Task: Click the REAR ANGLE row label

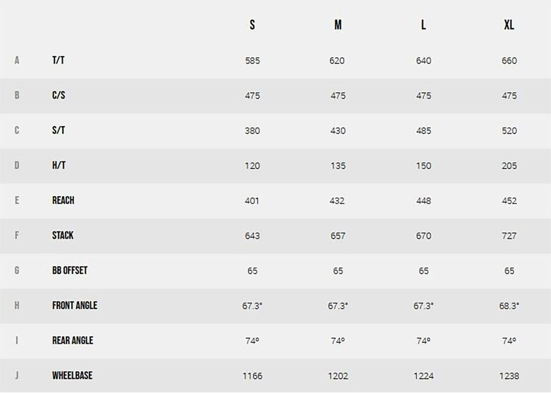Action: point(72,340)
